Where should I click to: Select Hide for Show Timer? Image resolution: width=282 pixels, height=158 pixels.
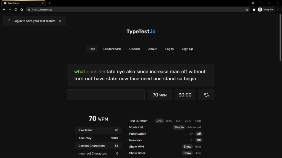pyautogui.click(x=198, y=153)
